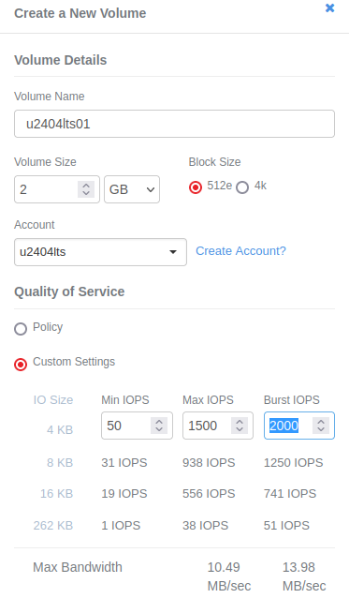Click the Burst IOPS input field

299,426
